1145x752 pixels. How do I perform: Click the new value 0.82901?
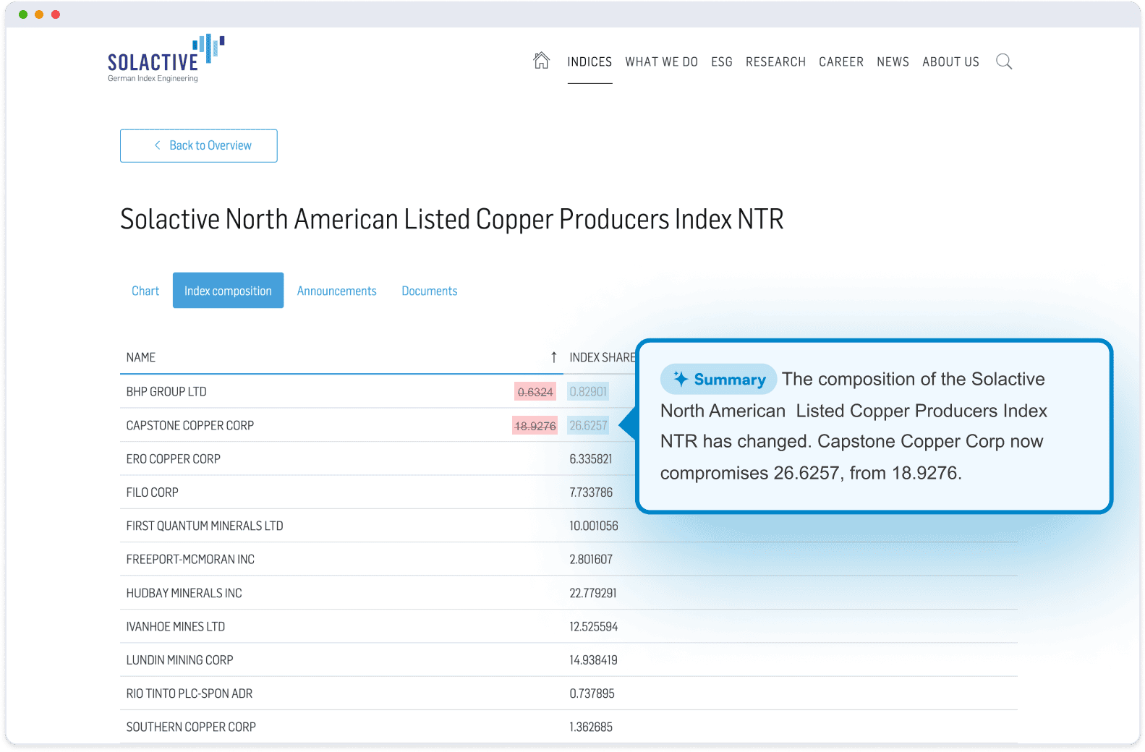coord(588,391)
